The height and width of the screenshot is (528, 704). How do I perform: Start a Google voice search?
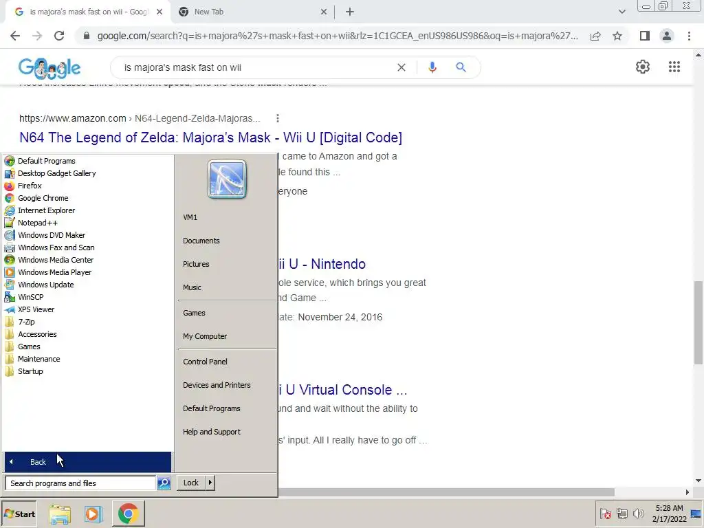click(432, 67)
